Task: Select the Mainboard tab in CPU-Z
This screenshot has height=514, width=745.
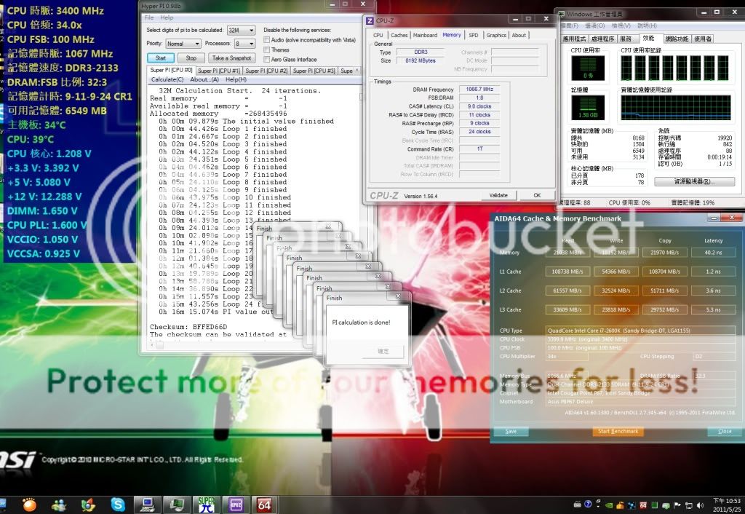Action: [425, 35]
